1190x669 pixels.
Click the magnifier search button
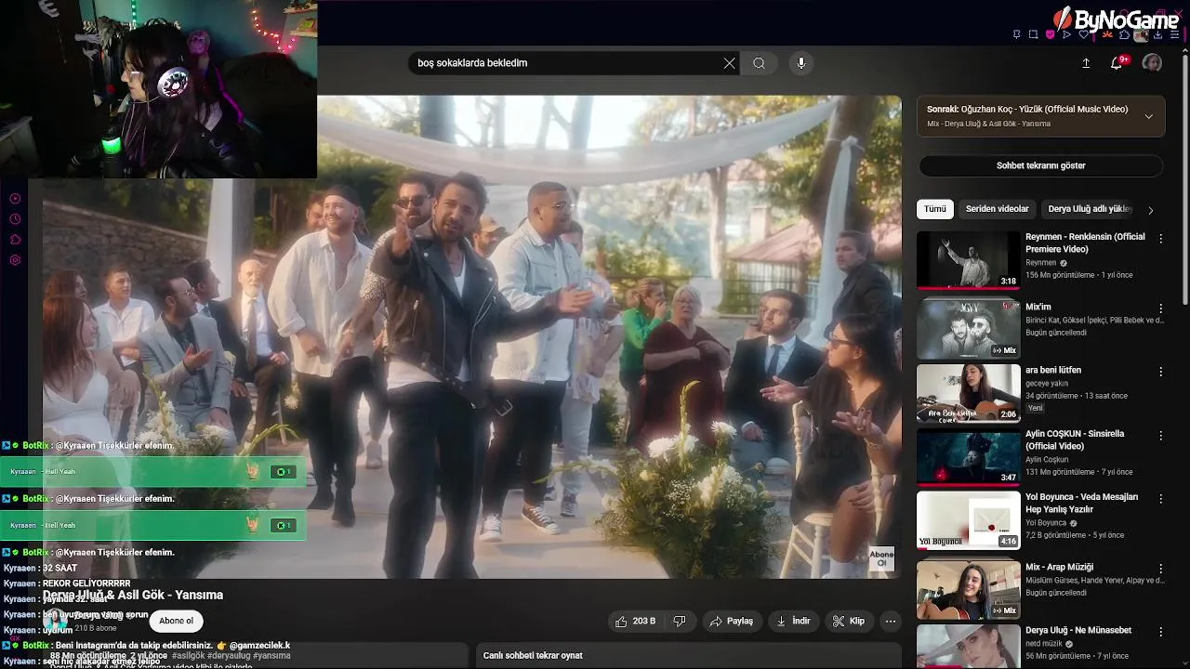tap(760, 63)
